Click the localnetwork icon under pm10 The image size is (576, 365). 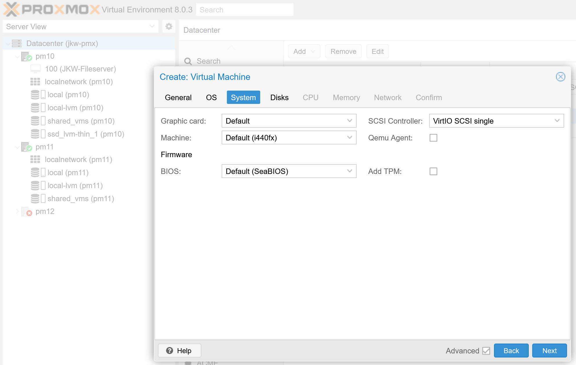35,81
